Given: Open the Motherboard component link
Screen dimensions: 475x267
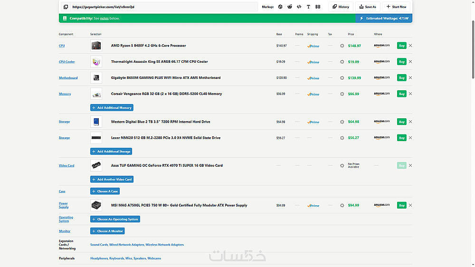Looking at the screenshot, I should [x=68, y=78].
